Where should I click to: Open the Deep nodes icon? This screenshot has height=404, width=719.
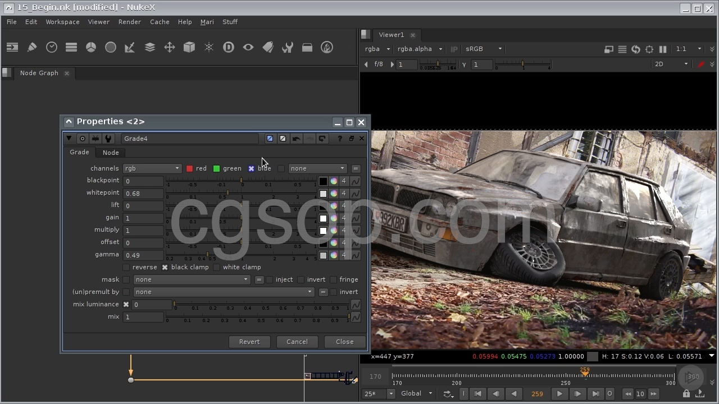(229, 48)
